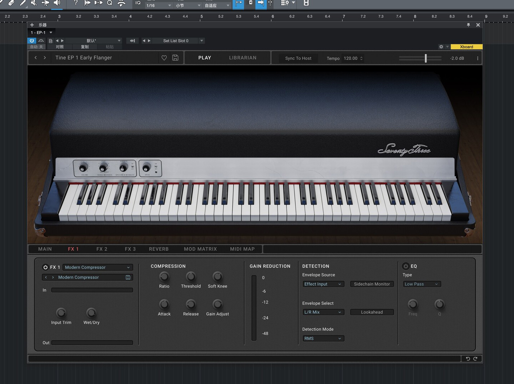Open the three-dot options menu

(477, 58)
